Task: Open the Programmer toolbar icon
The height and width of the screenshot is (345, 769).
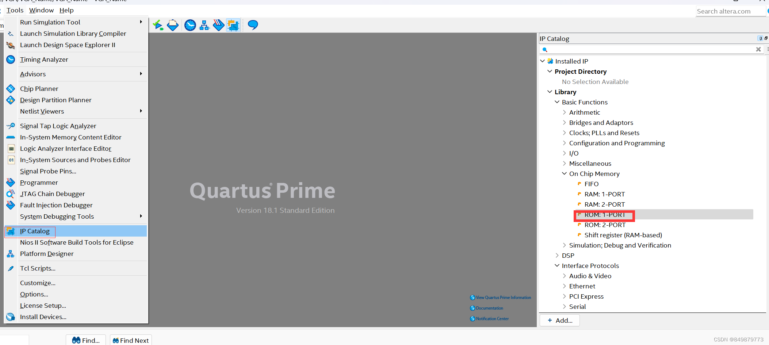Action: point(219,25)
